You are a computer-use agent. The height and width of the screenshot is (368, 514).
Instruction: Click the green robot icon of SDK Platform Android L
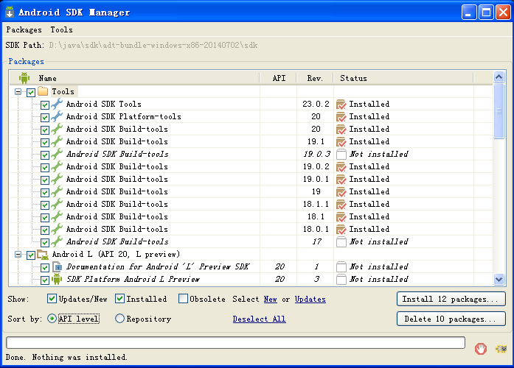click(57, 279)
